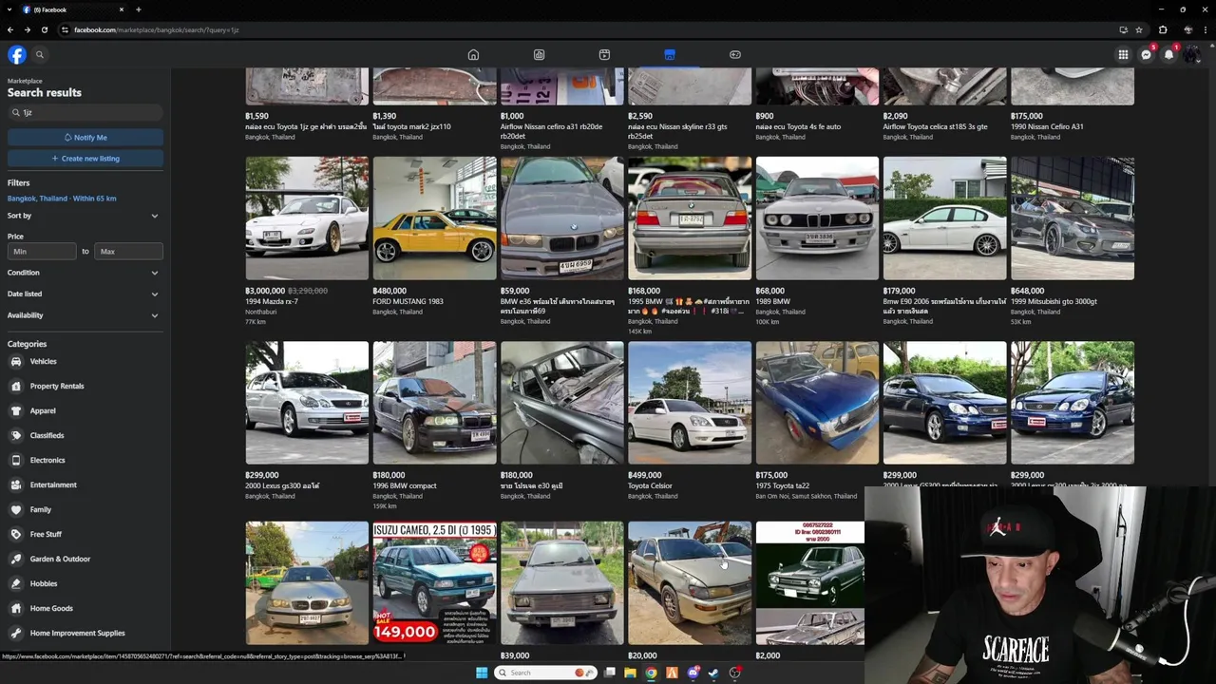Open the ฿39,000 pickup listing
The width and height of the screenshot is (1216, 684).
click(561, 583)
